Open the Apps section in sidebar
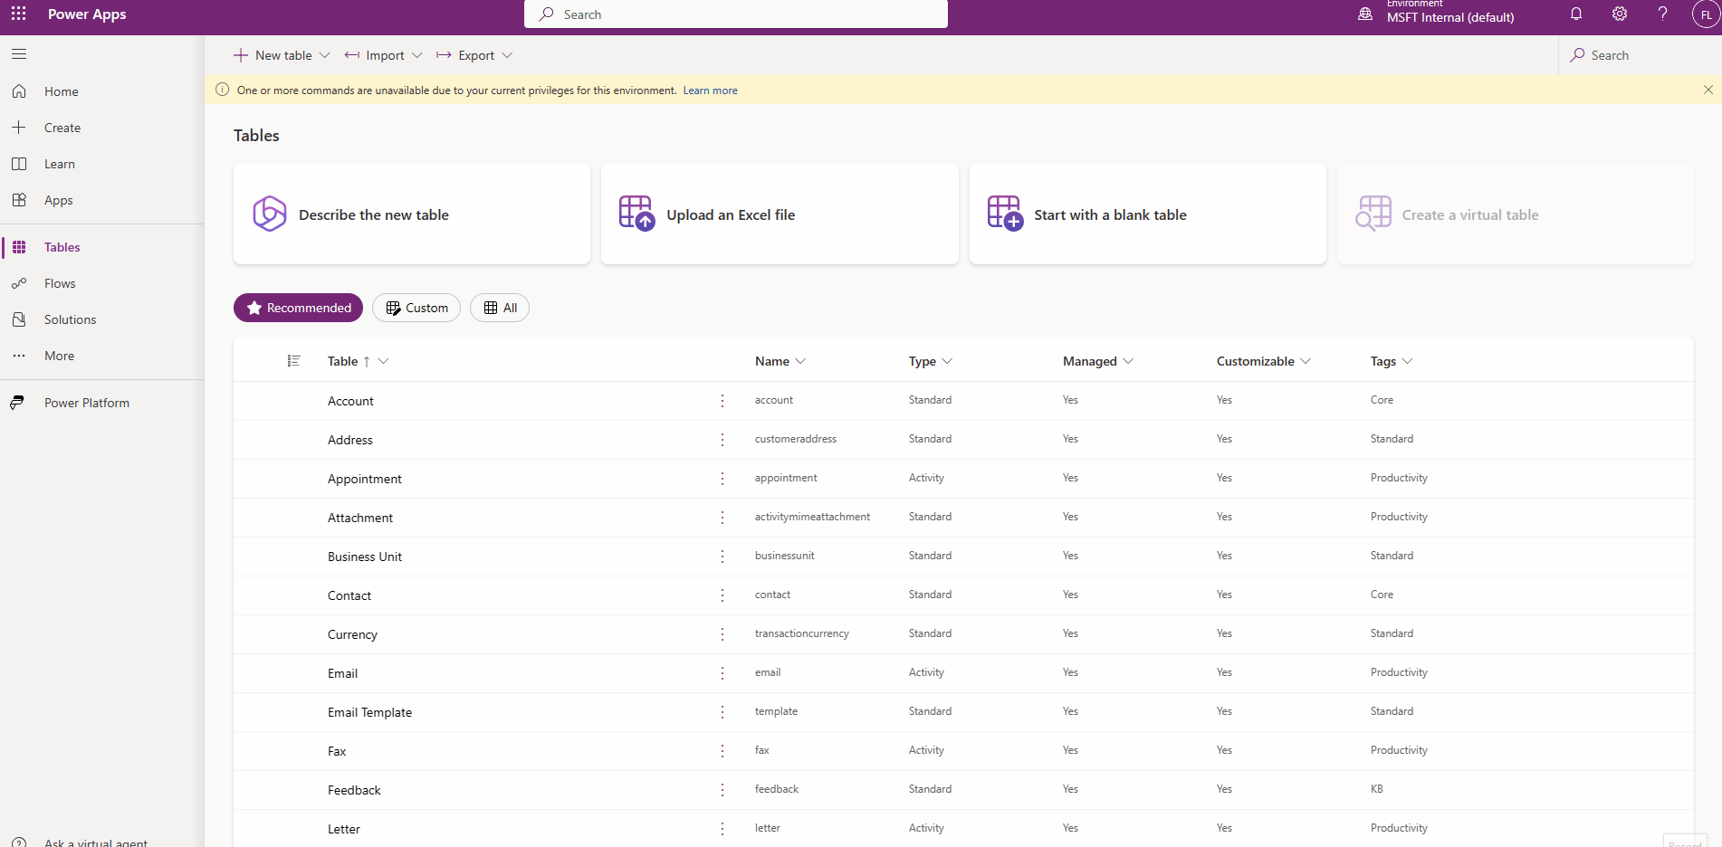1722x847 pixels. (58, 199)
